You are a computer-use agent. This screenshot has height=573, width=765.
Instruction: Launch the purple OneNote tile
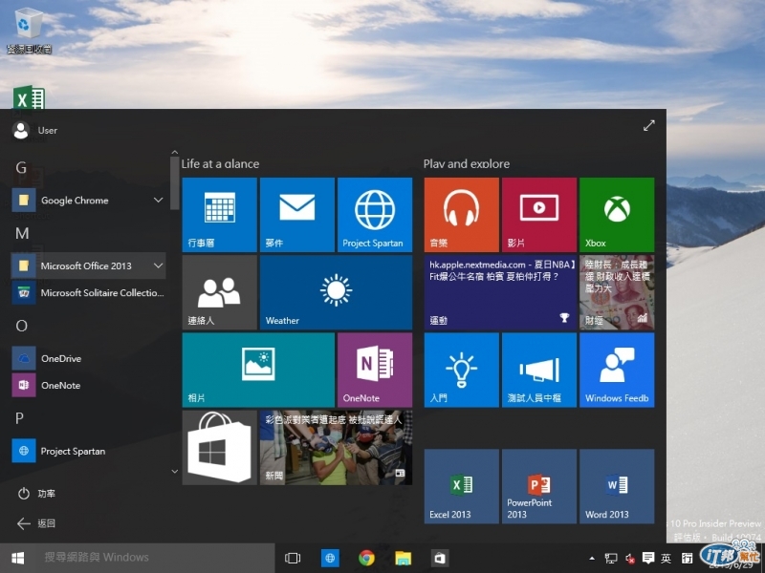click(375, 370)
